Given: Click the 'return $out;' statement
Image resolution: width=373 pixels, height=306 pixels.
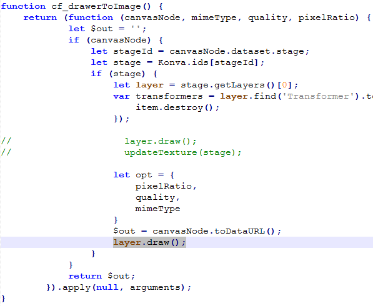Looking at the screenshot, I should [102, 276].
